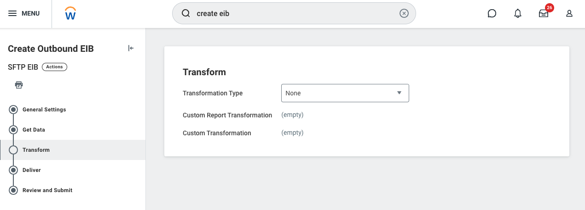This screenshot has width=585, height=210.
Task: Click the Deliver step circle marker
Action: tap(13, 170)
